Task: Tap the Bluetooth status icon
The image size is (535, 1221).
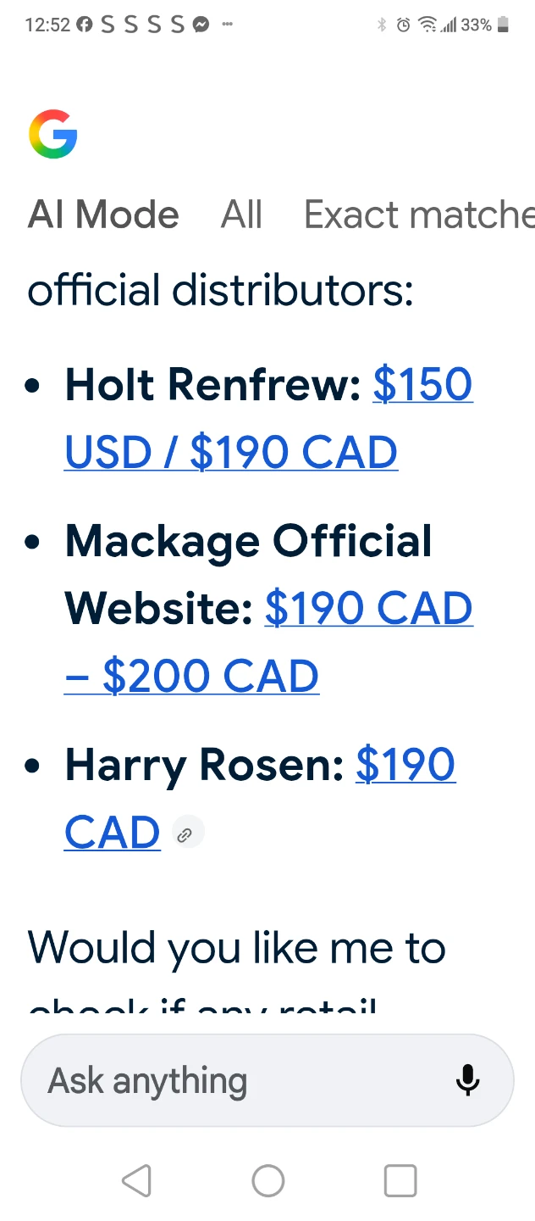Action: 382,25
